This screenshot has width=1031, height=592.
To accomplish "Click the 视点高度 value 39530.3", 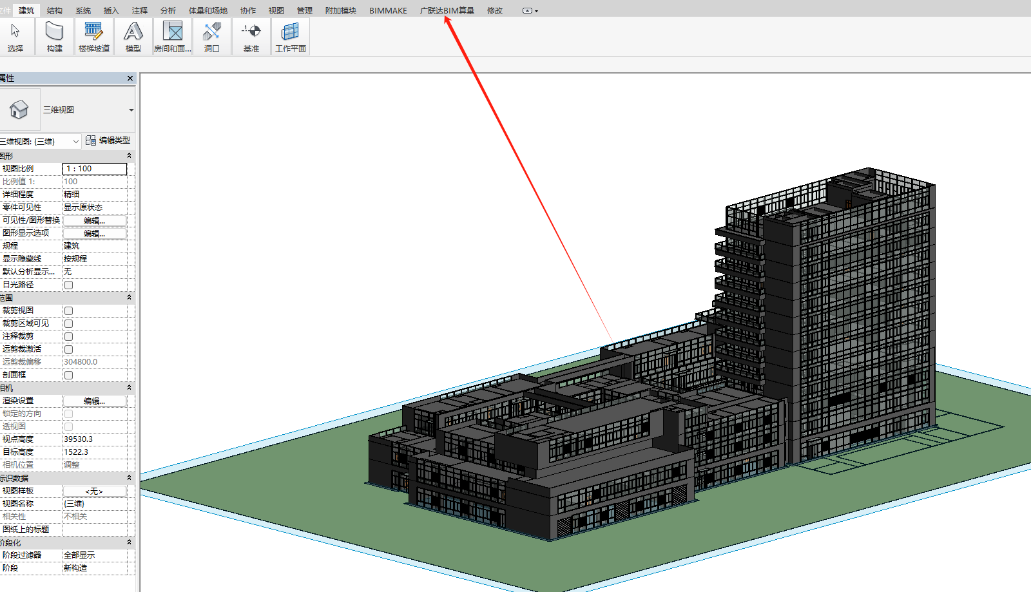I will tap(95, 439).
